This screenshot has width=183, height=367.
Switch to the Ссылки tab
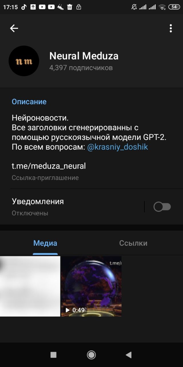click(133, 243)
